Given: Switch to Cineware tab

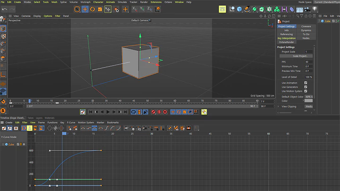Looking at the screenshot, I should click(306, 26).
